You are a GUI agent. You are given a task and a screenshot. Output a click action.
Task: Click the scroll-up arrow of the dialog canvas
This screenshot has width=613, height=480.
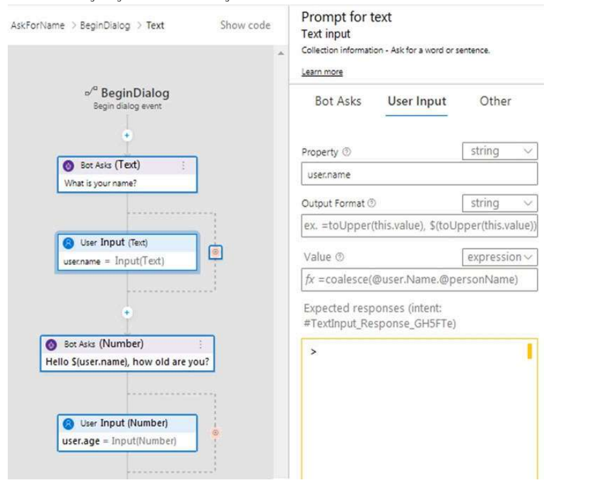tap(281, 53)
